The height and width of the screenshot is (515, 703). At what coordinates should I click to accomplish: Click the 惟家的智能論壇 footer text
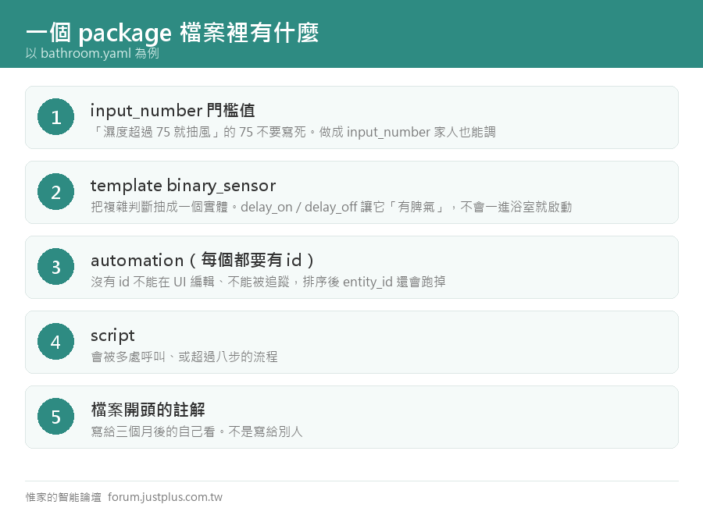pyautogui.click(x=63, y=497)
